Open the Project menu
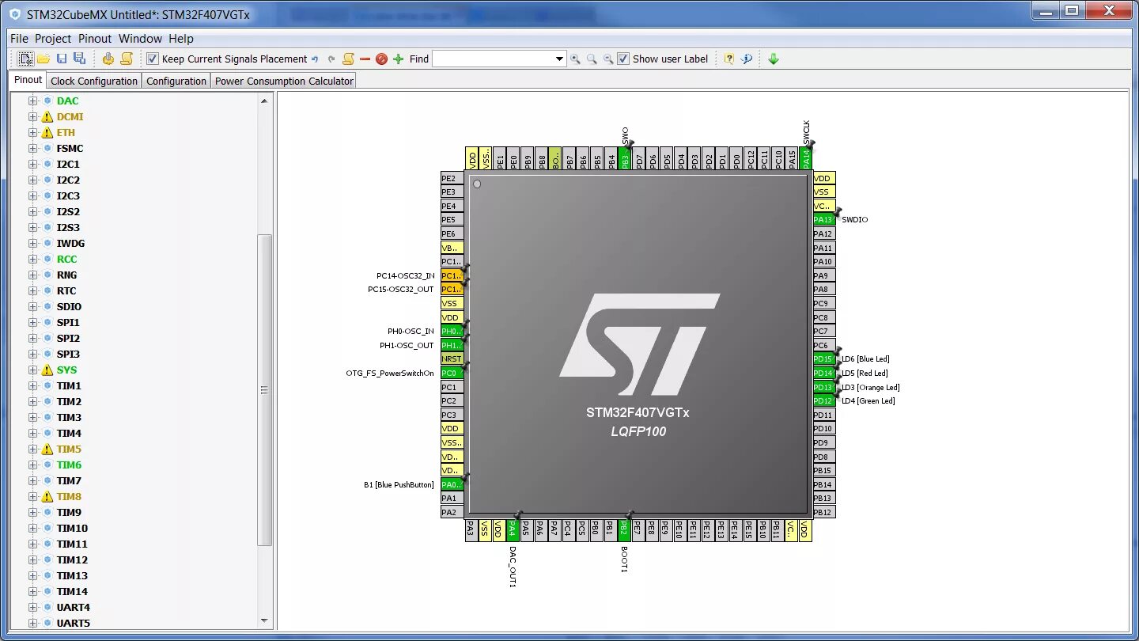 coord(53,38)
